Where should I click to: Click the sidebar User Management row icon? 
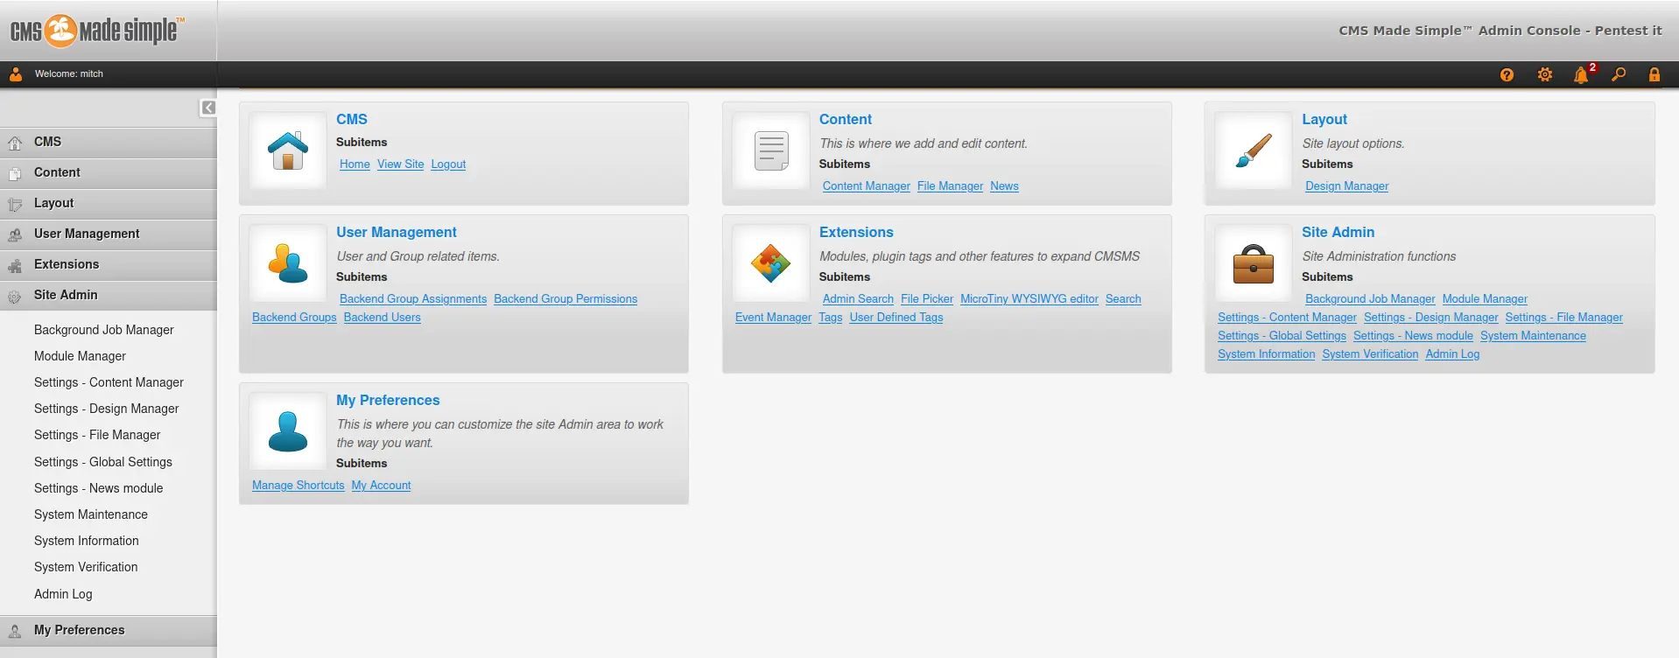15,235
